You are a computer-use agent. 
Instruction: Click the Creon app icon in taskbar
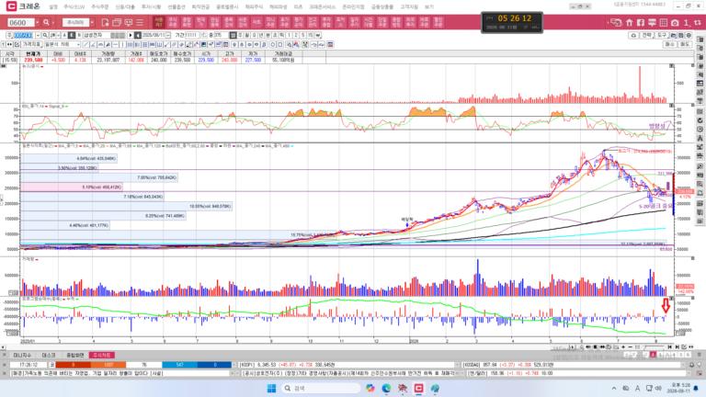[x=419, y=388]
